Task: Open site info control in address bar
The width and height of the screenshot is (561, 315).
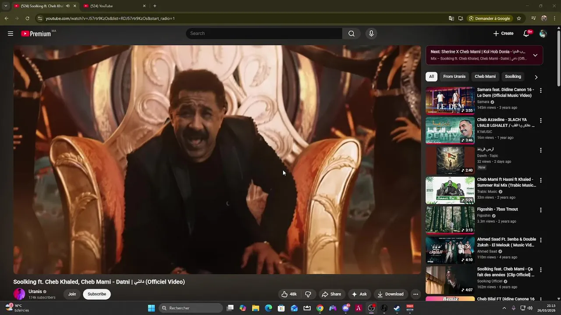Action: [40, 18]
